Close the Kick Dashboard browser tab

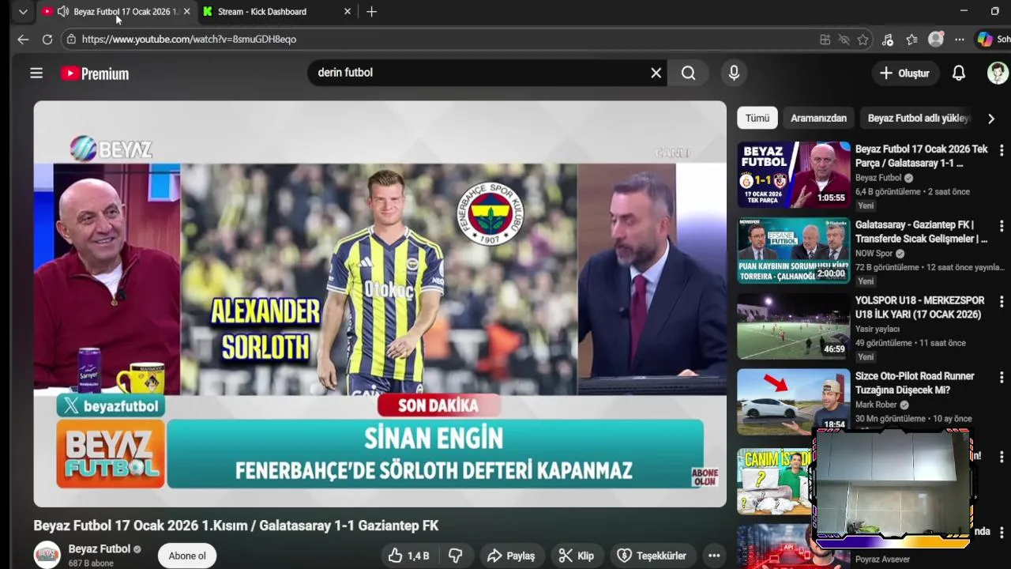[347, 12]
